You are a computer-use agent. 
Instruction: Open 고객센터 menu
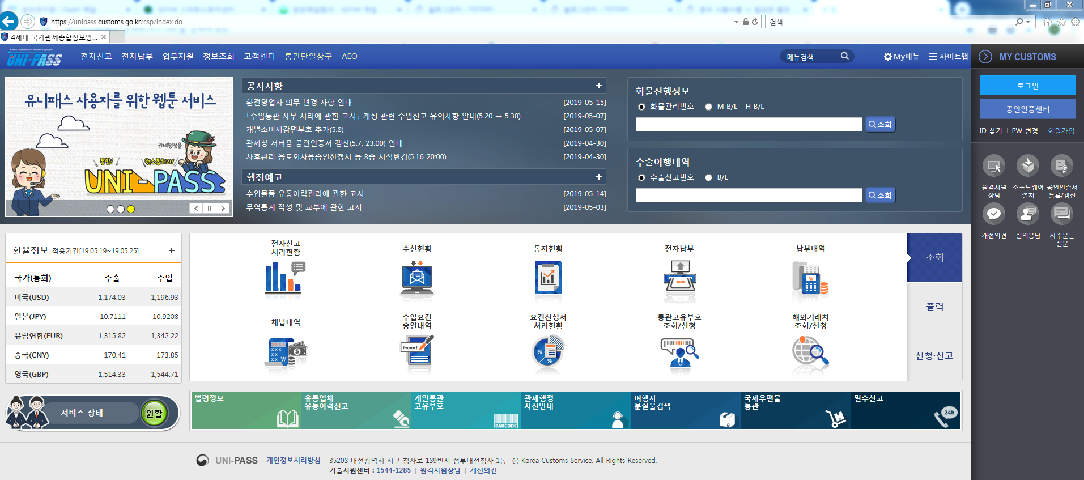click(260, 56)
